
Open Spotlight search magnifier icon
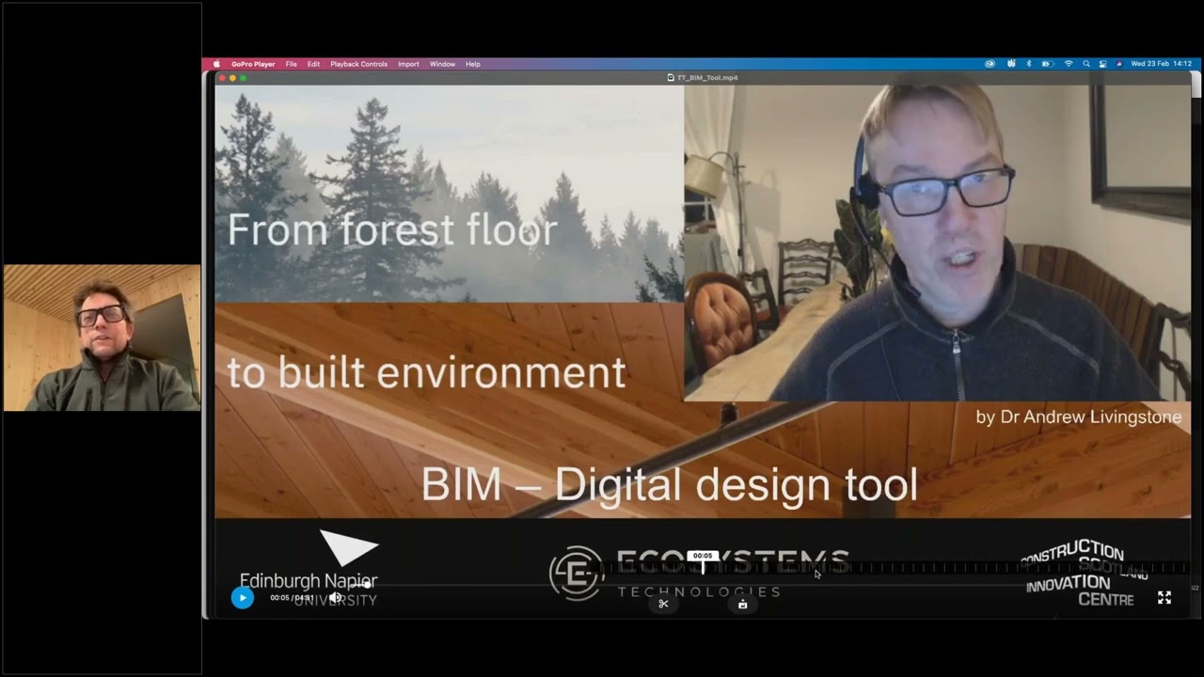(x=1086, y=64)
